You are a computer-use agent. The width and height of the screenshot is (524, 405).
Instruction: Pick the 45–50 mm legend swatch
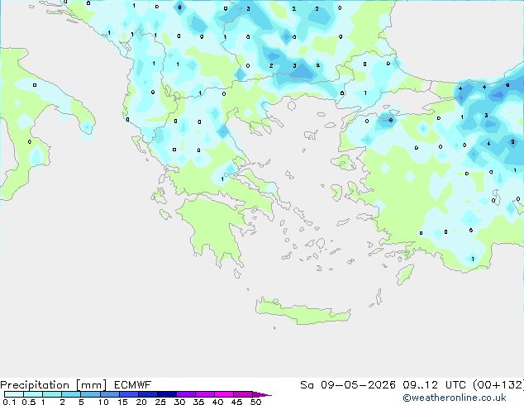point(243,394)
